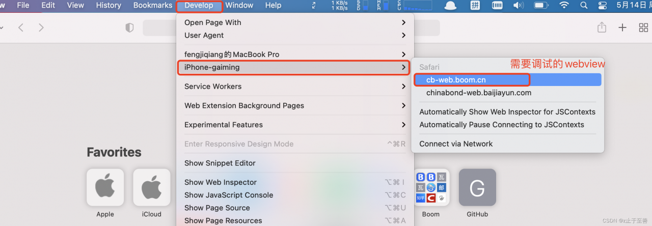This screenshot has width=652, height=226.
Task: Open the Bookmarks menu
Action: click(x=153, y=6)
